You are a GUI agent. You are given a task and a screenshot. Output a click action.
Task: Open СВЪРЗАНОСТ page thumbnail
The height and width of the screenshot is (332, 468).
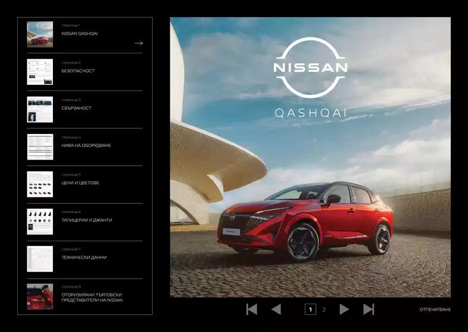[40, 109]
